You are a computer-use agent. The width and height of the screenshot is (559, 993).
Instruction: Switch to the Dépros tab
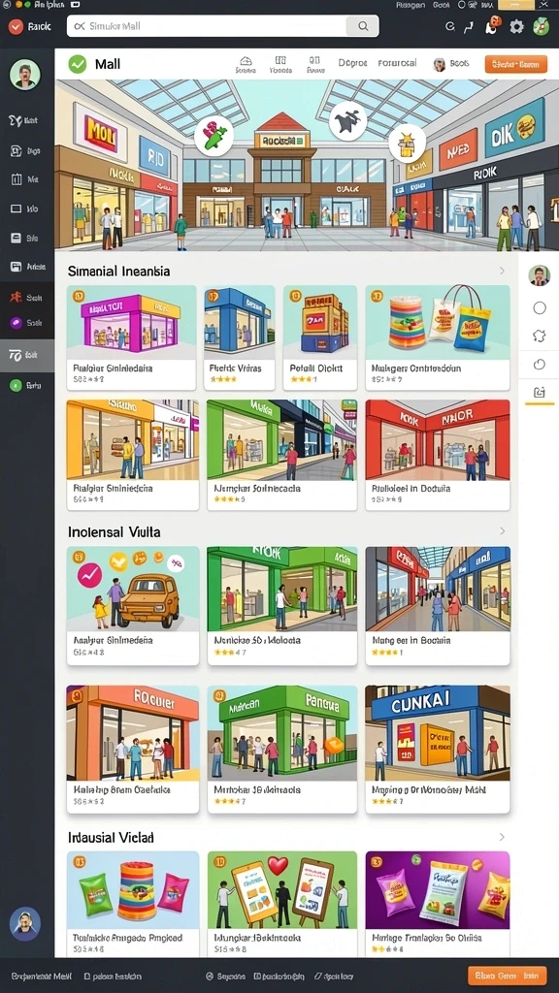tap(352, 63)
